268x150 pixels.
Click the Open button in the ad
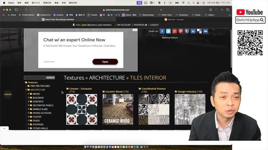105,62
